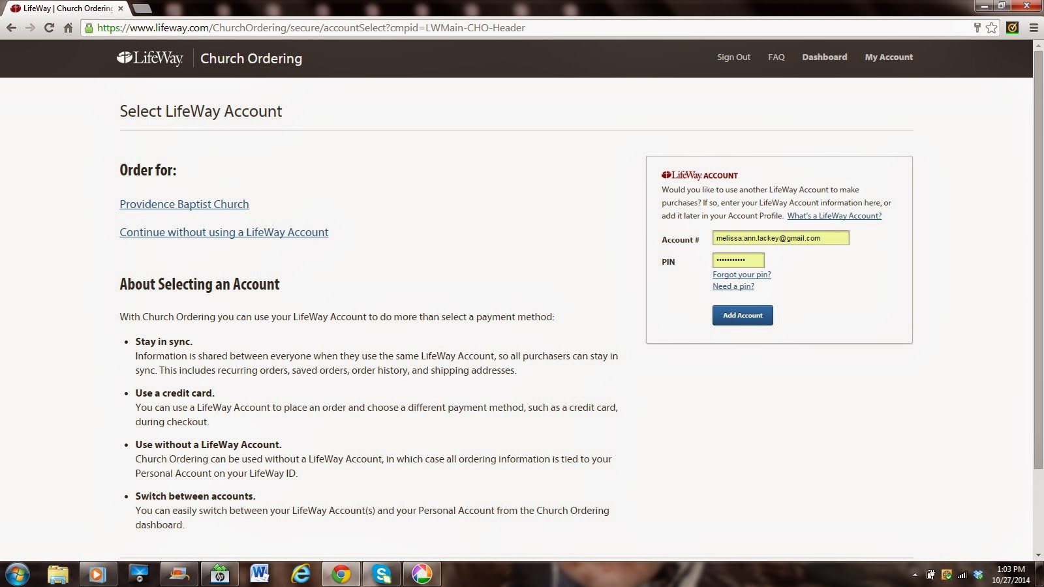Open Skype from the taskbar
The image size is (1044, 587).
tap(381, 575)
